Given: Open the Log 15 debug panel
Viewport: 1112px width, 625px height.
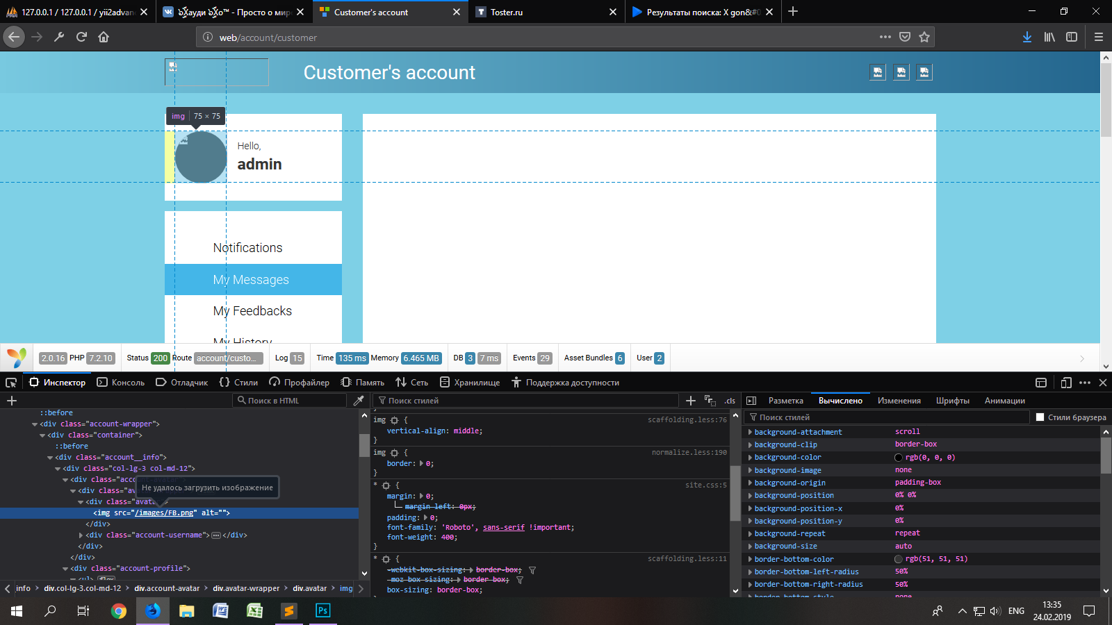Looking at the screenshot, I should tap(289, 358).
